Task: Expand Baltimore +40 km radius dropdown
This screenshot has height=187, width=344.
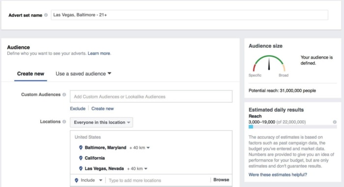Action: point(140,148)
